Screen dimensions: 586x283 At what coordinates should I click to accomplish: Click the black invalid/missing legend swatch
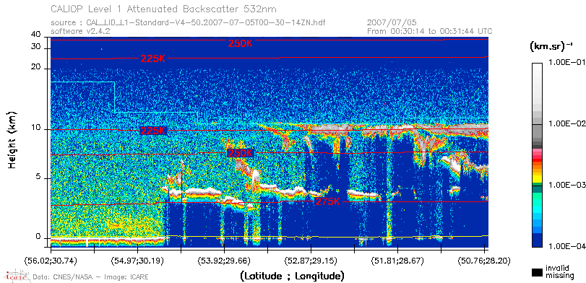pos(538,272)
